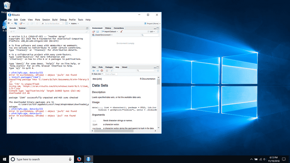Click the save workspace icon in Environment pane
Screen dimensions: 290x163
click(x=97, y=32)
